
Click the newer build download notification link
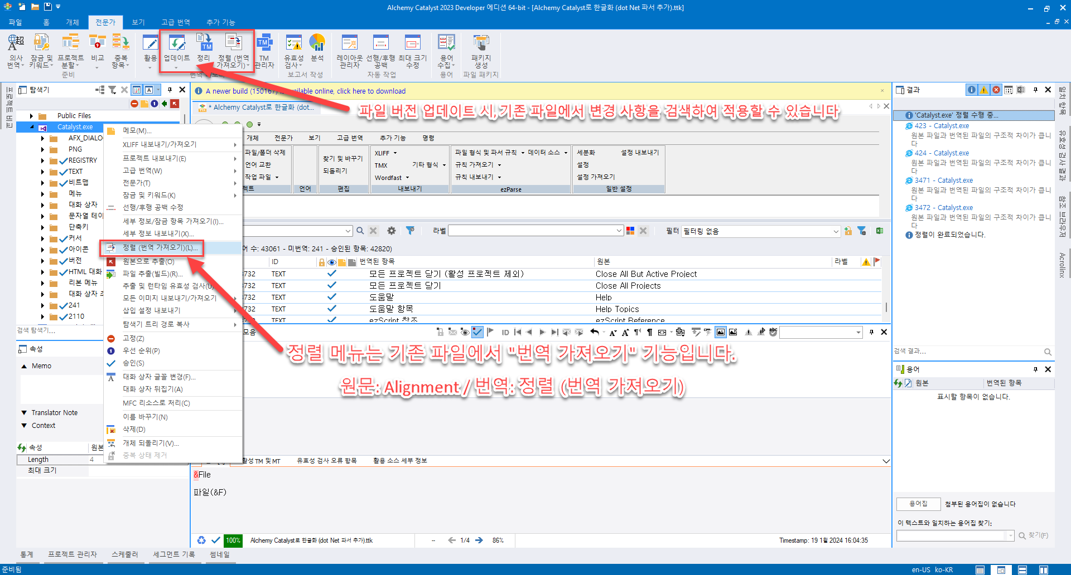click(306, 91)
